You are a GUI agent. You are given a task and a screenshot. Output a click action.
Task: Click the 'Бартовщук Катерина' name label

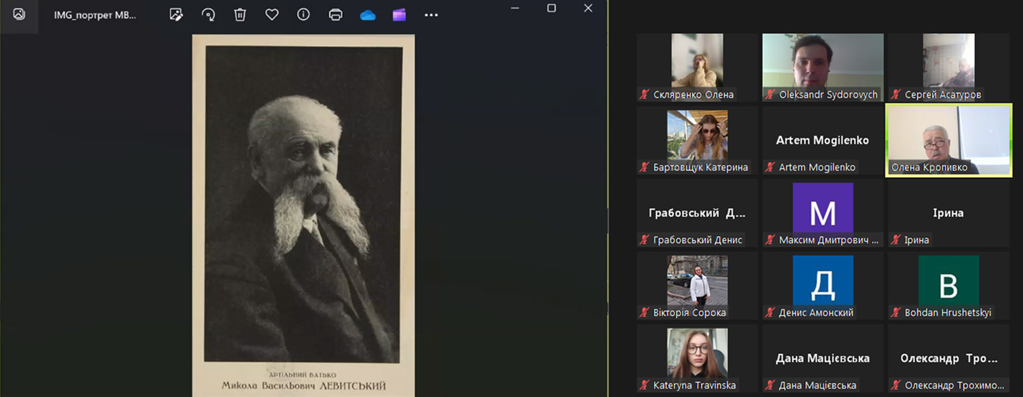click(700, 167)
